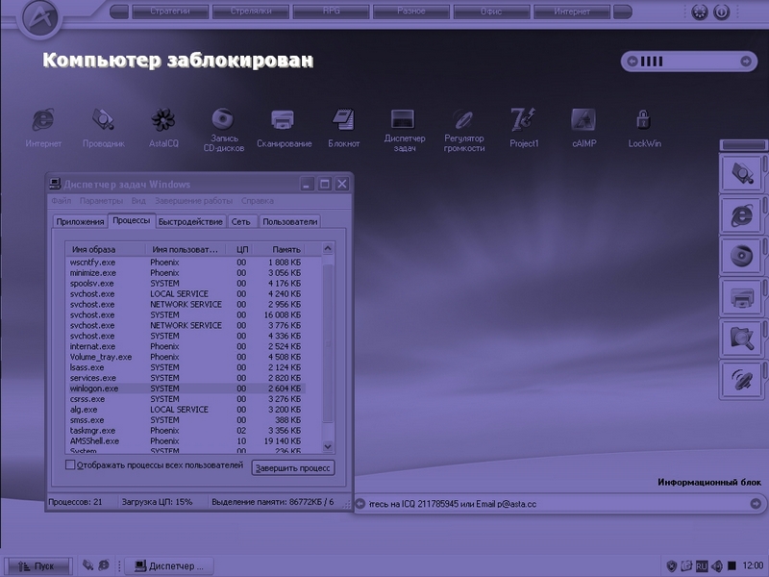The width and height of the screenshot is (769, 577).
Task: Click the sidebar explorer magnifier icon
Action: 742,173
